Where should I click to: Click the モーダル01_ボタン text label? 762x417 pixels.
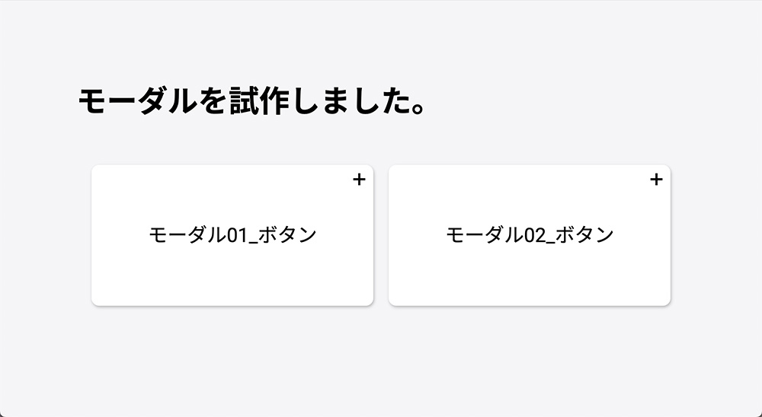pyautogui.click(x=232, y=235)
